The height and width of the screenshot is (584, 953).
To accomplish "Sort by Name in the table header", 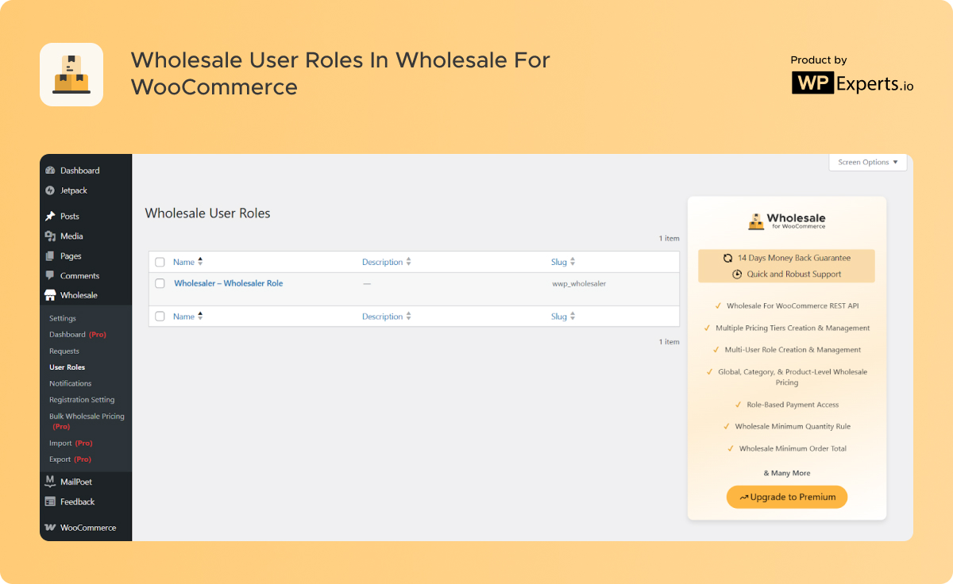I will pyautogui.click(x=188, y=262).
